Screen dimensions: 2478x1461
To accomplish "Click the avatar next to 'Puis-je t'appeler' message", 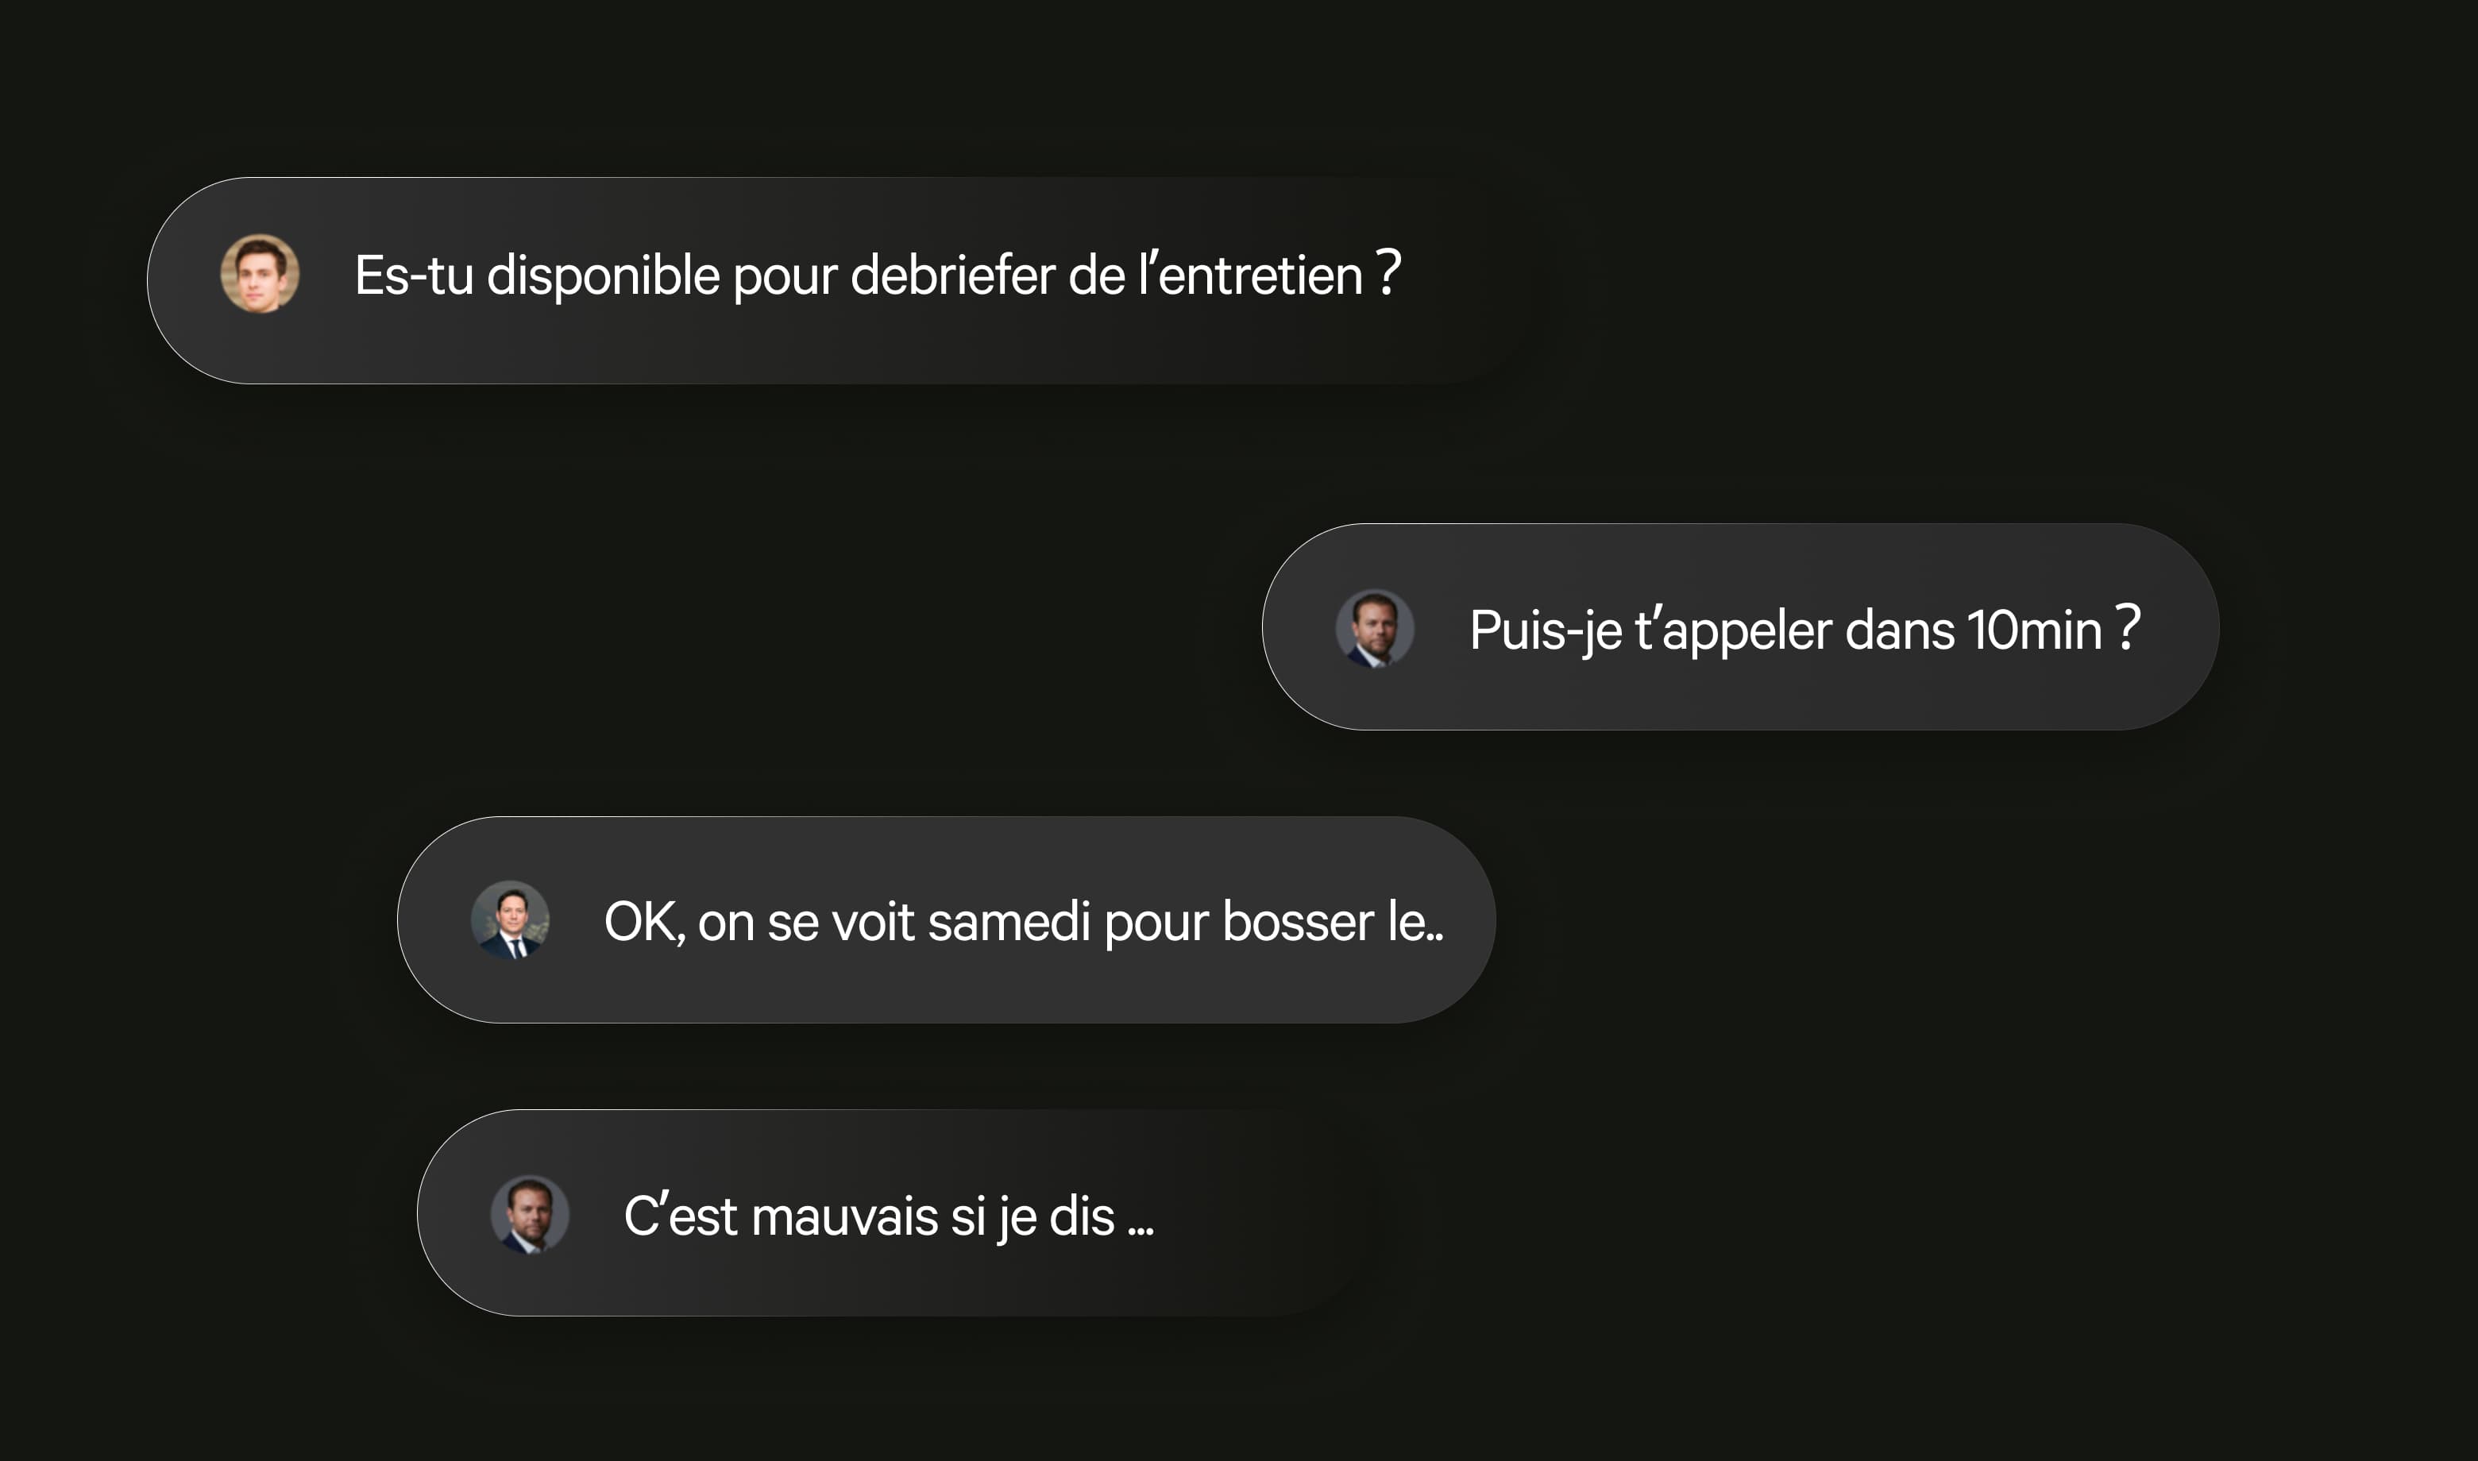I will (1374, 628).
